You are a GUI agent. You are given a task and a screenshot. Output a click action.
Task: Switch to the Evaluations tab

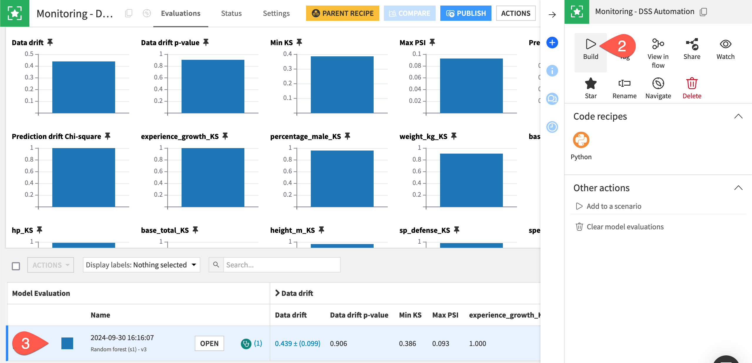click(181, 13)
